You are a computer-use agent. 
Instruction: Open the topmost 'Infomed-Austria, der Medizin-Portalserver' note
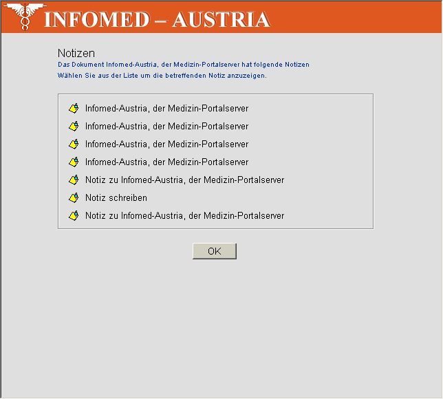coord(166,109)
